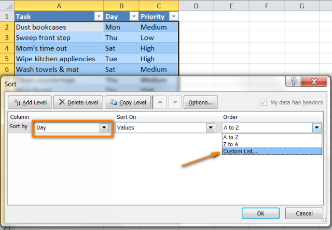
Task: Click the Sort dialog help icon
Action: pyautogui.click(x=294, y=82)
